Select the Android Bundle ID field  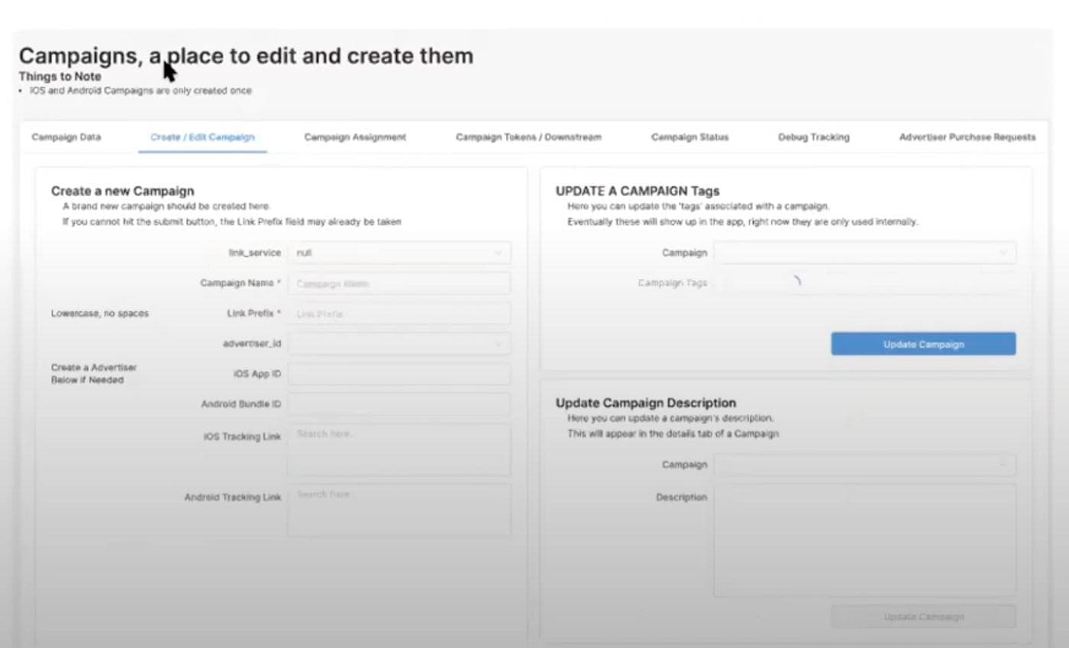pos(399,404)
